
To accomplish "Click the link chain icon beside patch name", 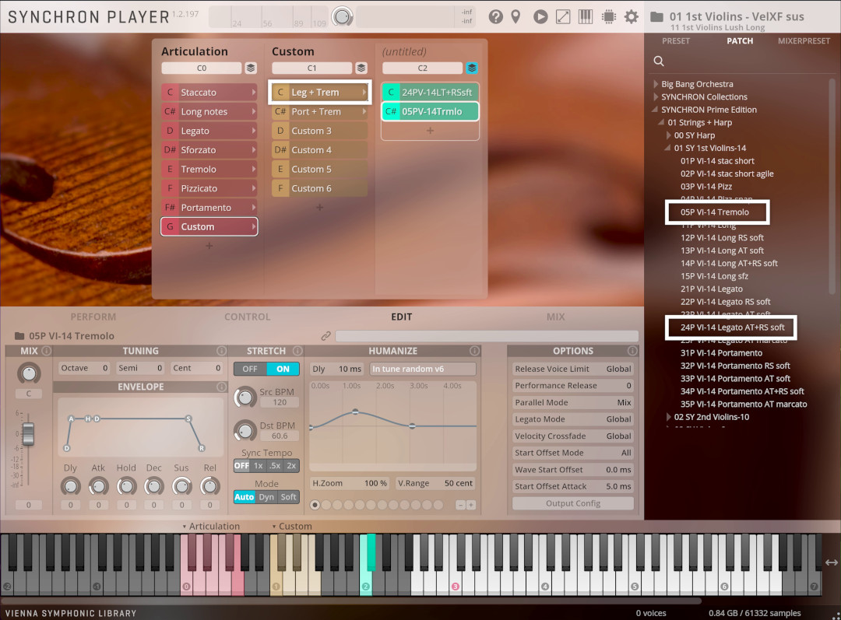I will pos(325,336).
